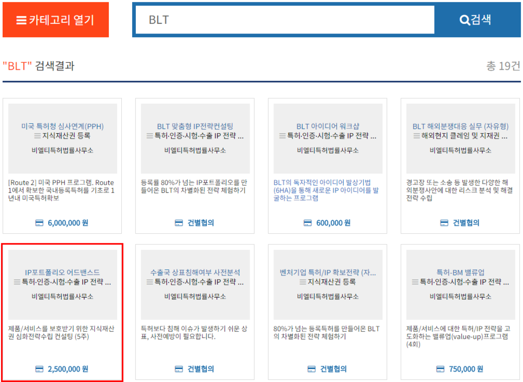The image size is (523, 382).
Task: Click 건별협의 under BLT 맞춤형 IP전략컨설팅
Action: tap(201, 223)
